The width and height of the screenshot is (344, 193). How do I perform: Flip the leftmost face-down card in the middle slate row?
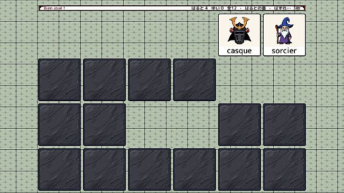click(x=60, y=125)
